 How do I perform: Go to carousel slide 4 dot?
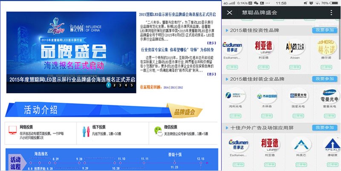pyautogui.click(x=126, y=85)
